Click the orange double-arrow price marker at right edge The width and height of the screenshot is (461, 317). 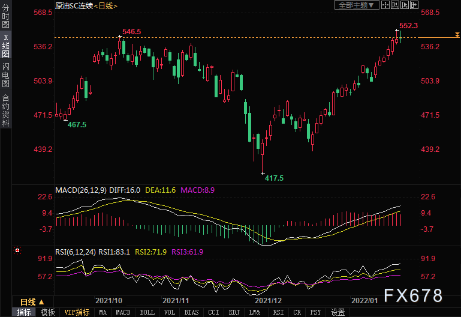click(x=457, y=35)
